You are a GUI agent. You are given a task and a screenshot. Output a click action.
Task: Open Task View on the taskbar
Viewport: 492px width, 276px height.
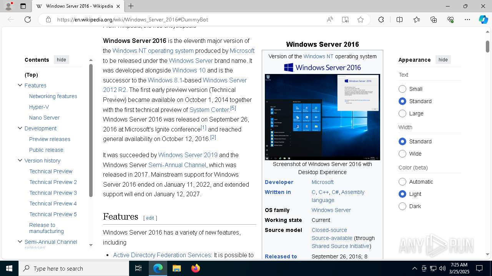[x=138, y=268]
